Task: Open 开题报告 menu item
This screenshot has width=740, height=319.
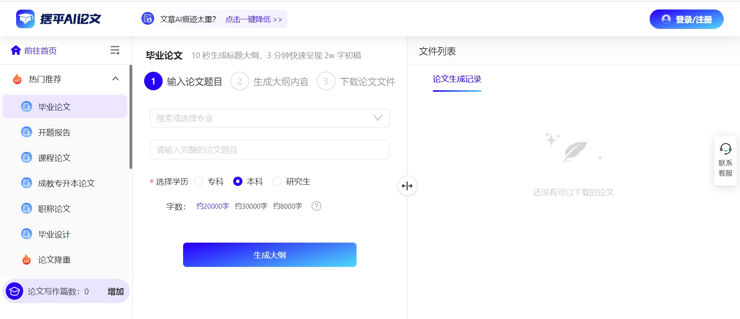Action: tap(65, 132)
